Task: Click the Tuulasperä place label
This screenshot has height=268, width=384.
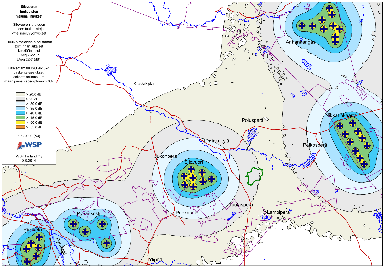Action: tap(241, 205)
